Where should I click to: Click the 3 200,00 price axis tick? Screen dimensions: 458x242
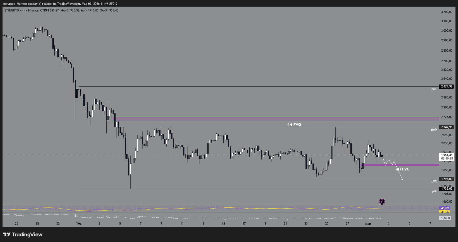447,12
